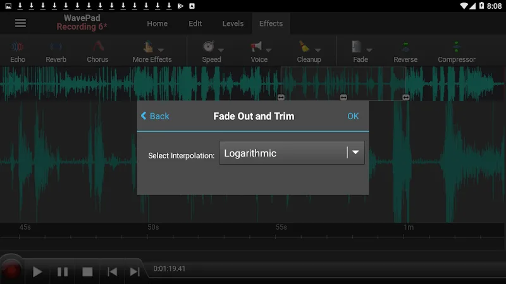Confirm Fade Out and Trim with OK
This screenshot has height=284, width=506.
tap(353, 116)
